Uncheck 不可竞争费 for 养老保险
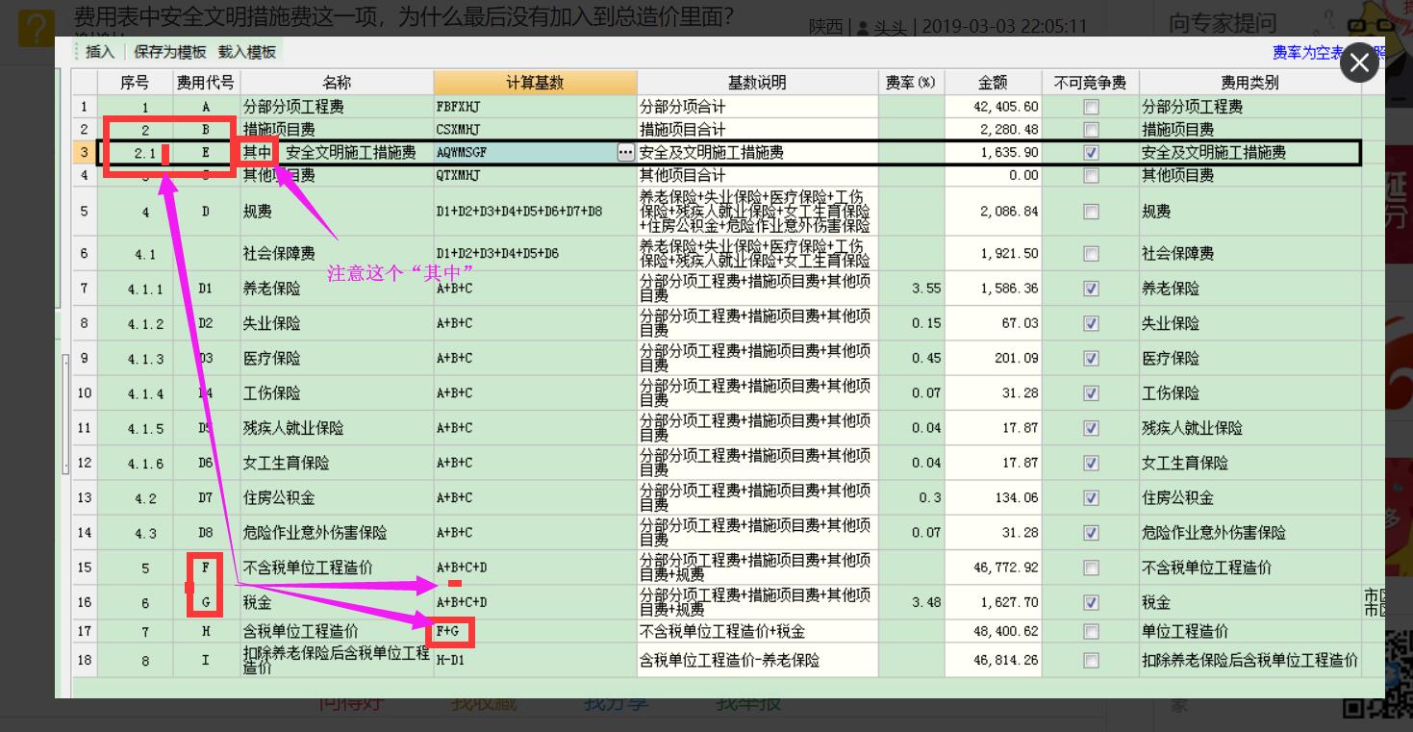This screenshot has width=1413, height=732. tap(1091, 289)
